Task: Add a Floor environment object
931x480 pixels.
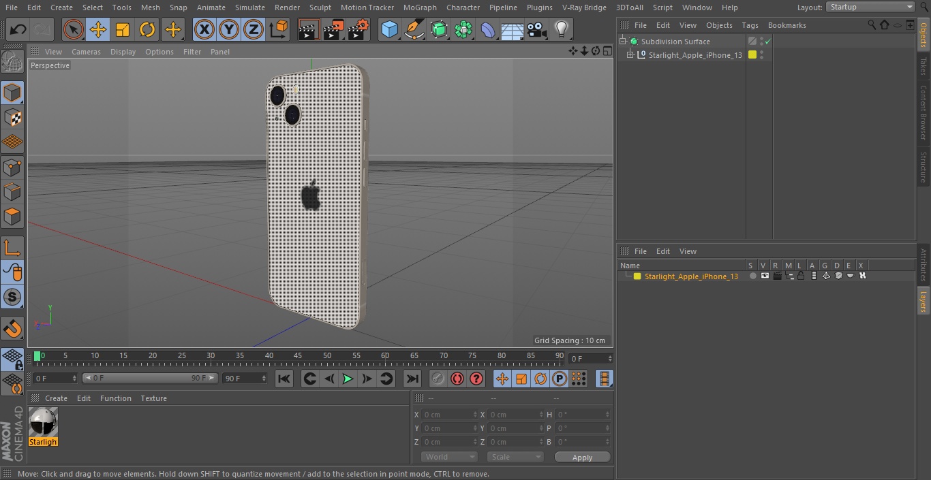Action: 512,29
